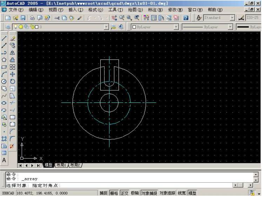Select the Mirror tool
The height and width of the screenshot is (197, 262).
pos(12,53)
